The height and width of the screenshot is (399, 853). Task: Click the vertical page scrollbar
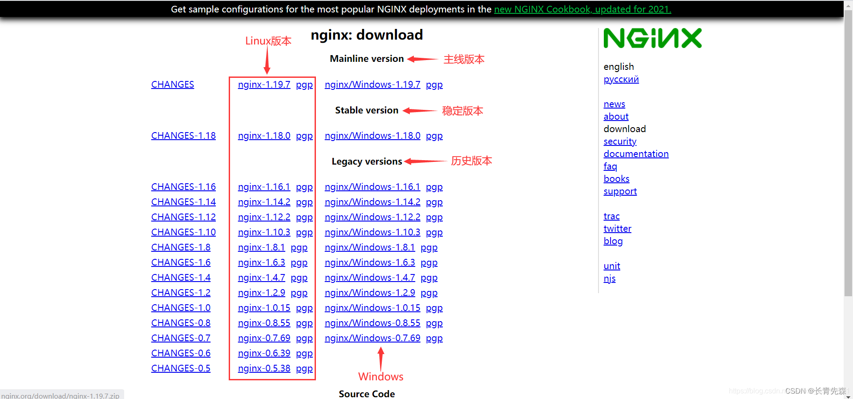click(848, 153)
